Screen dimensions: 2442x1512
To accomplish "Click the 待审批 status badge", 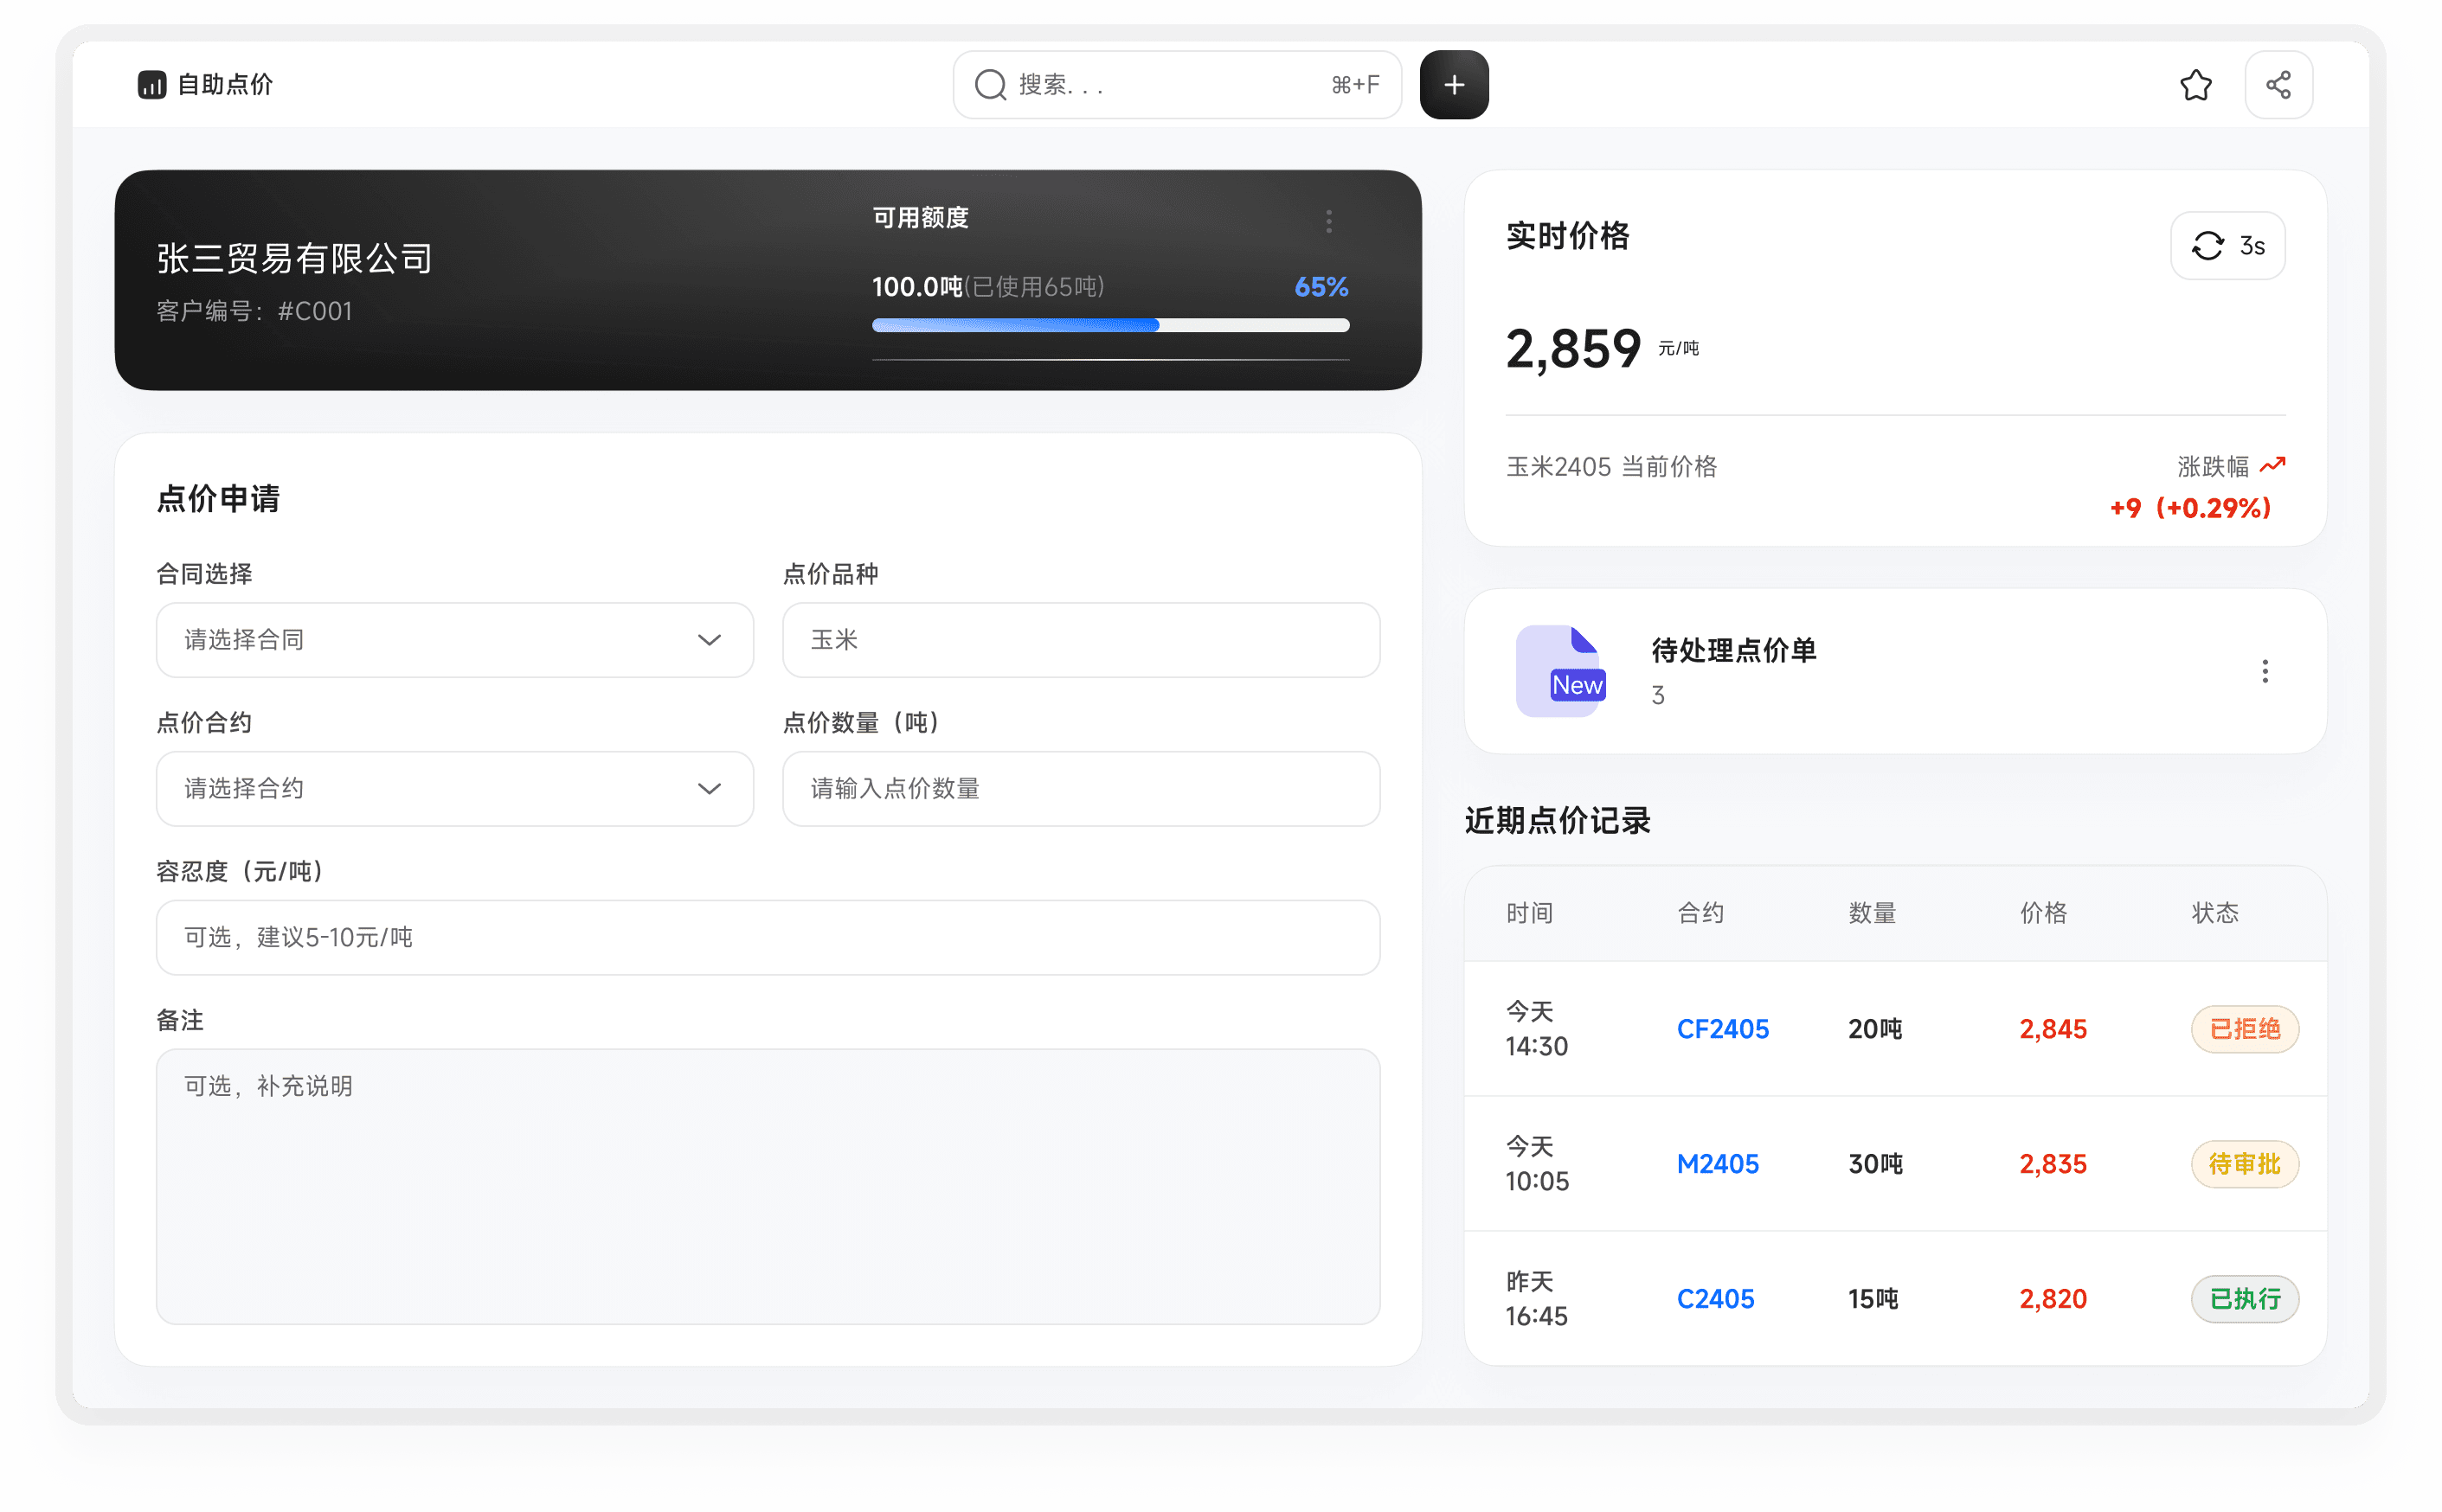I will click(2244, 1164).
